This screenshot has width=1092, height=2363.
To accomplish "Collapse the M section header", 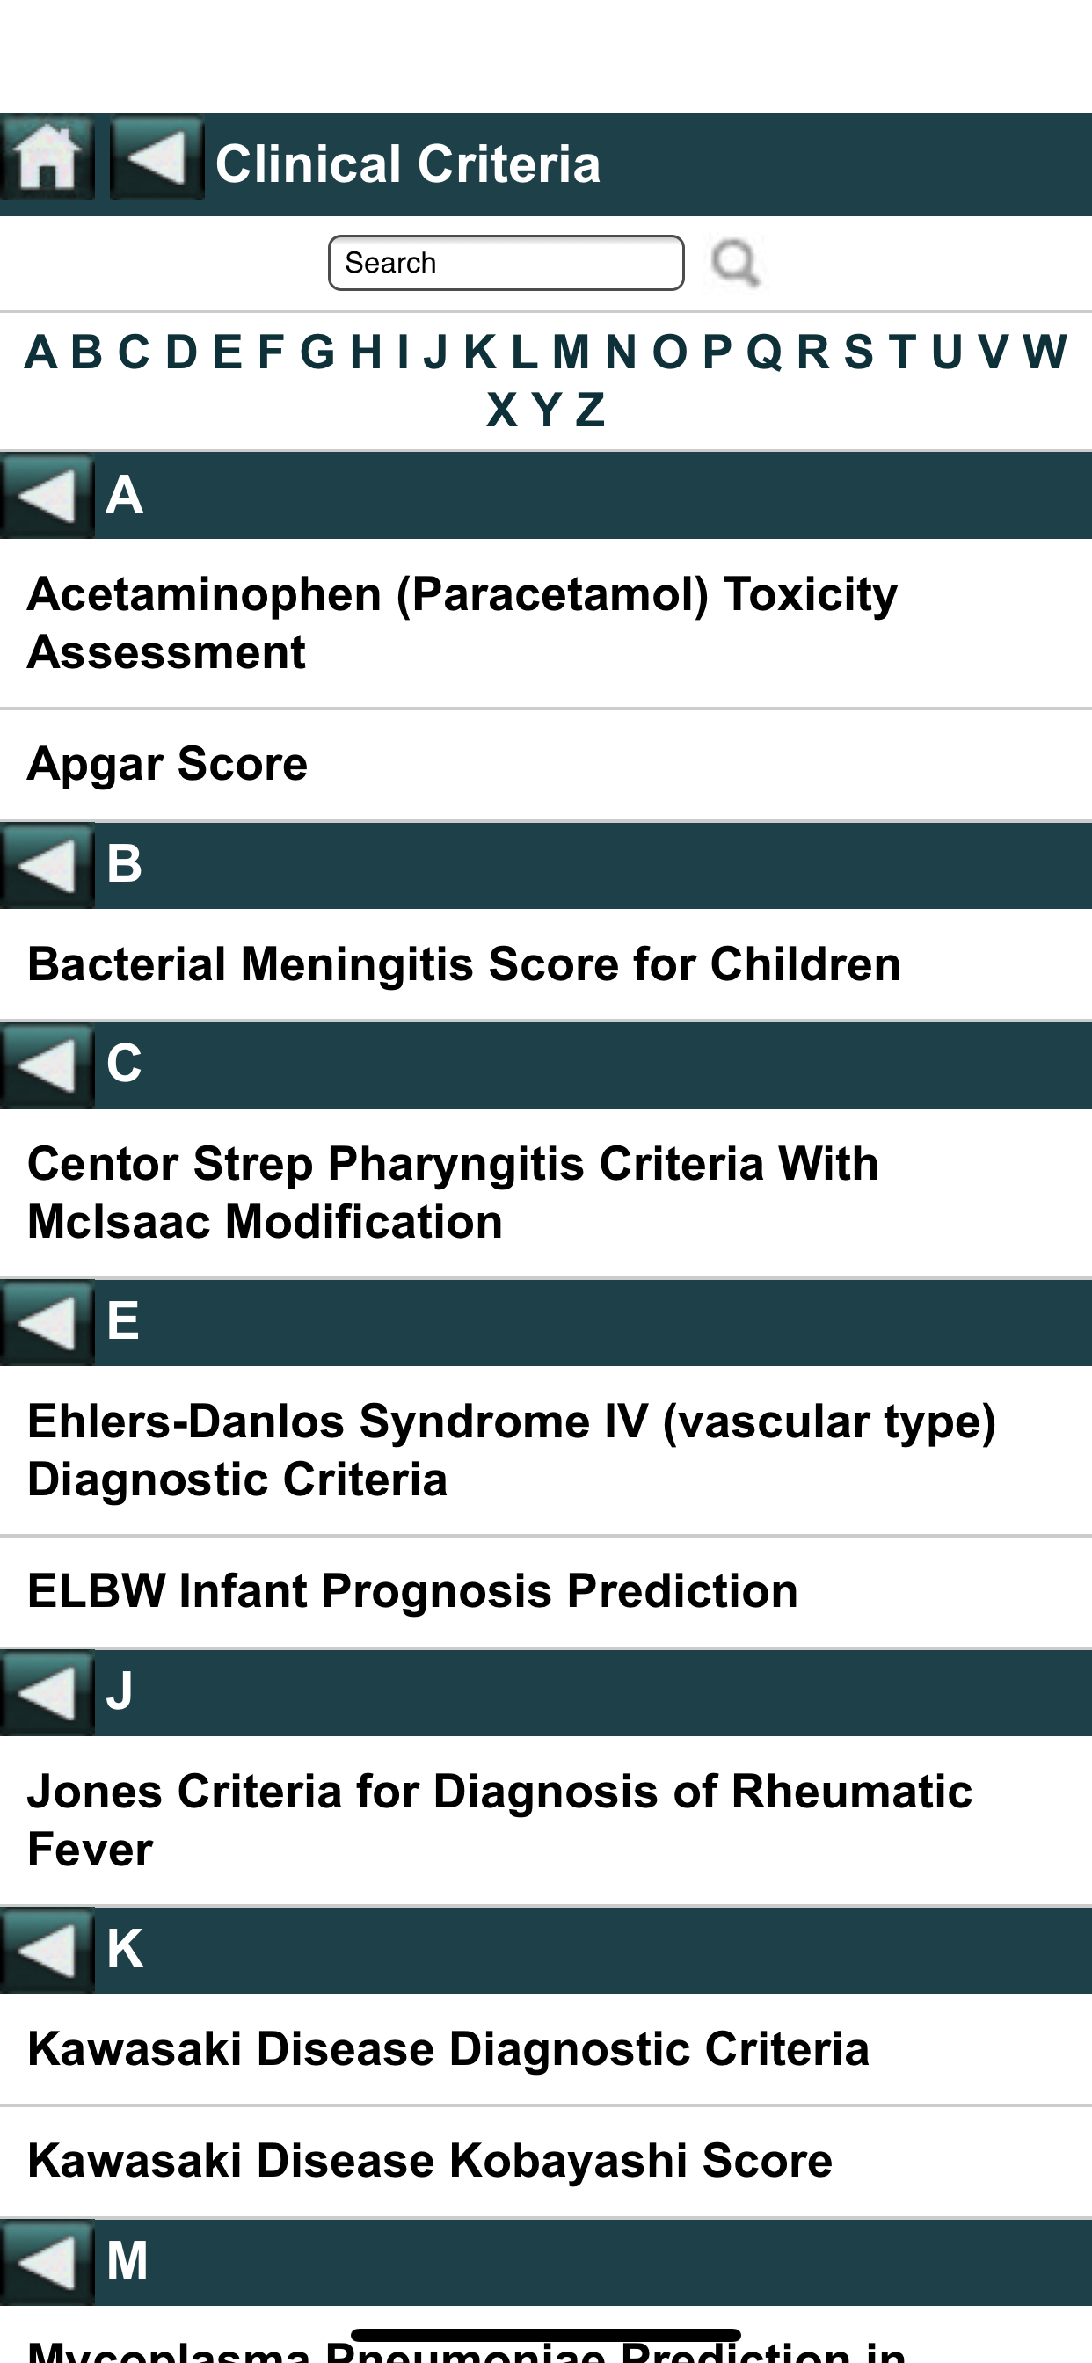I will (x=47, y=2261).
